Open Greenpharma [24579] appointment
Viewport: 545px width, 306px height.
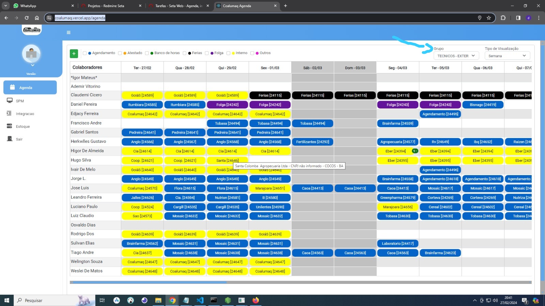398,198
